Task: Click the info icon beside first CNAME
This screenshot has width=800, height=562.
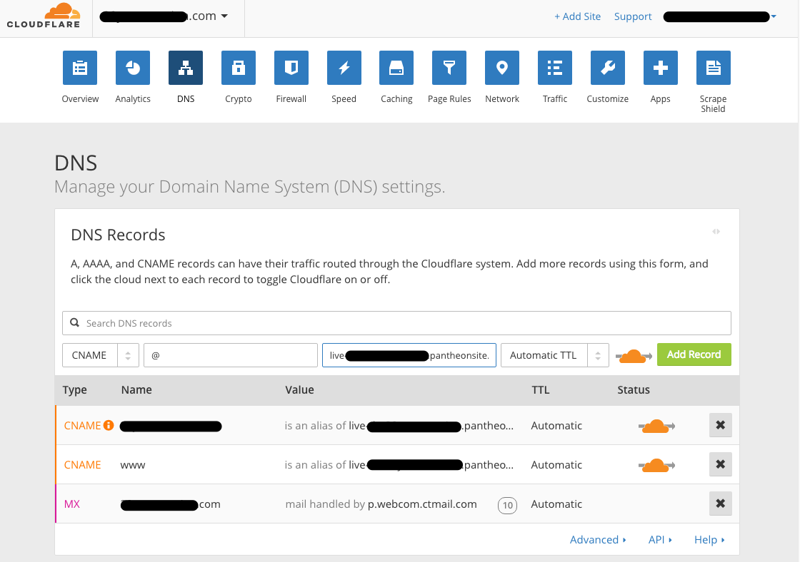Action: point(109,426)
